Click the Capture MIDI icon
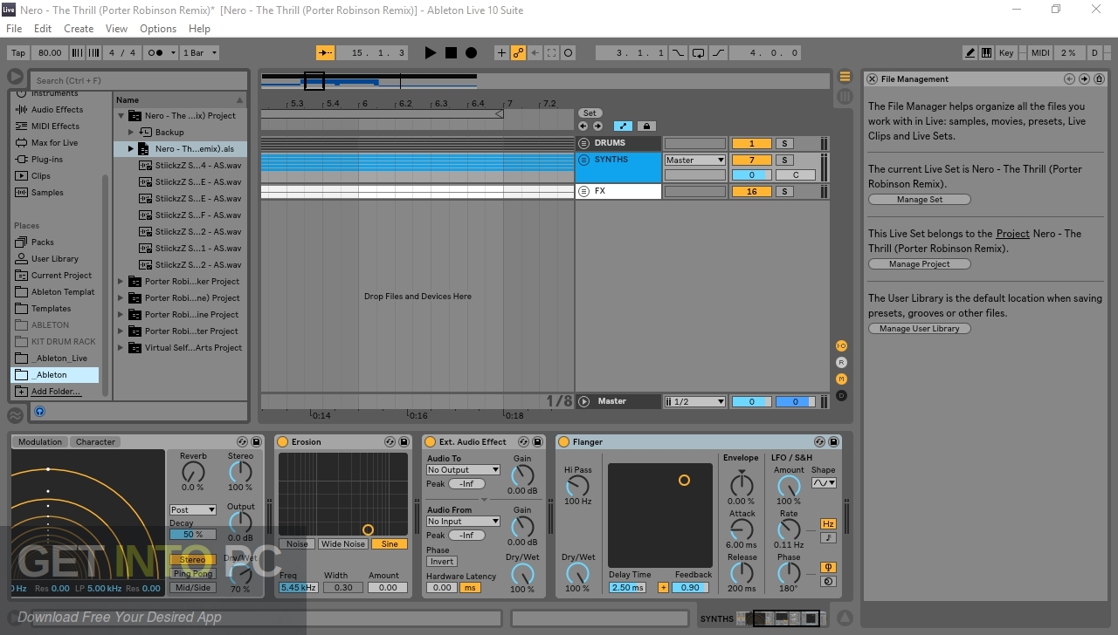Image resolution: width=1118 pixels, height=635 pixels. click(x=551, y=53)
